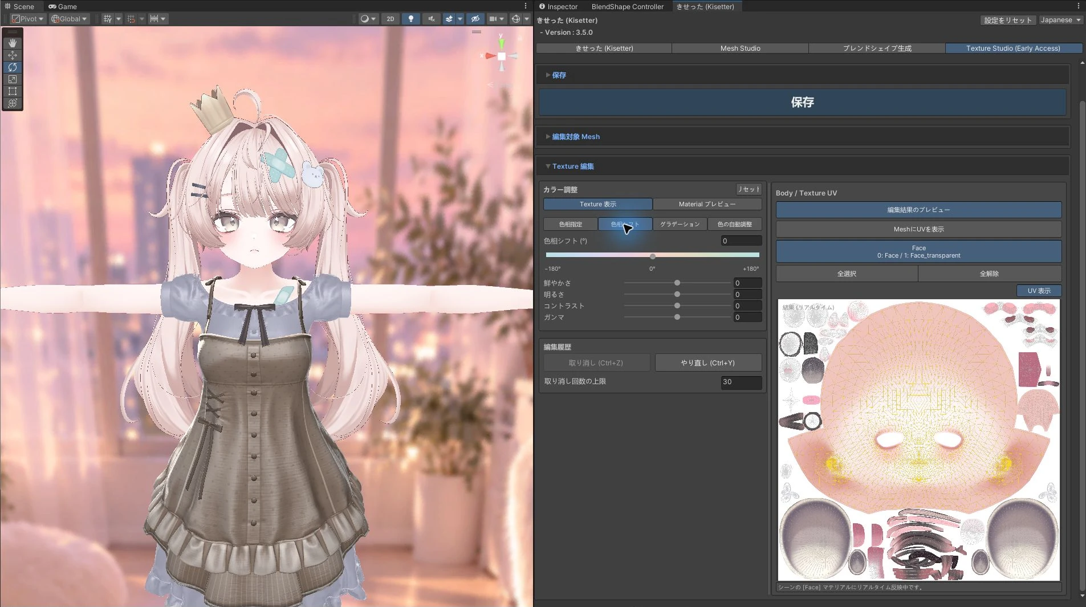Open Inspector panel more-options kebab menu
Screen dimensions: 1086x607
pyautogui.click(x=1079, y=6)
